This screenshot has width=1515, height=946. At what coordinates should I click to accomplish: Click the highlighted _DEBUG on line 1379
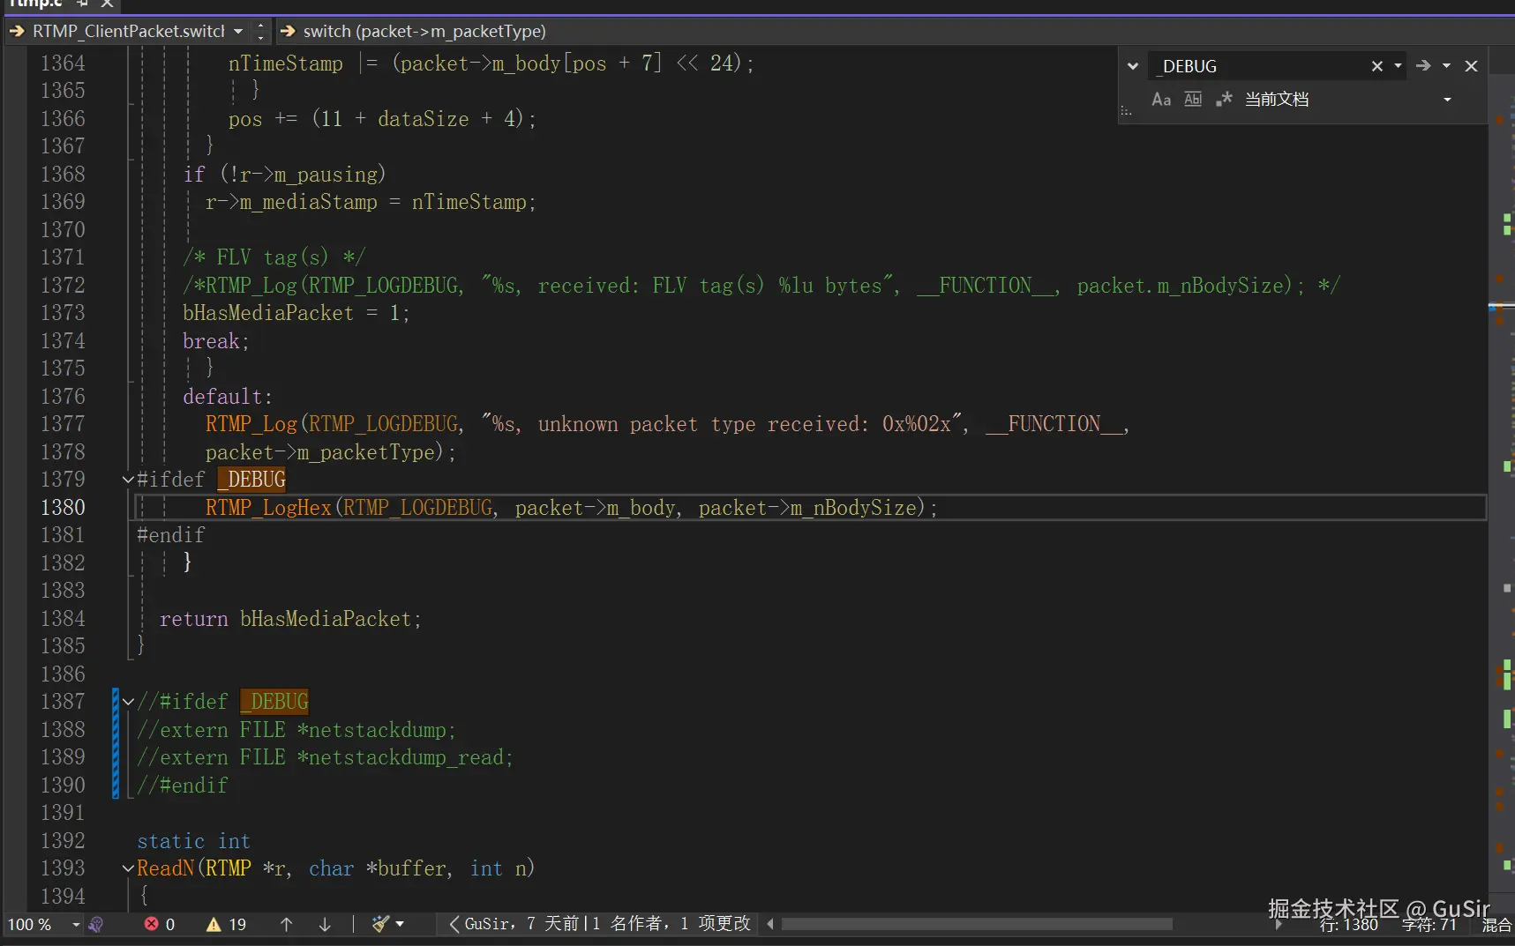click(x=251, y=480)
